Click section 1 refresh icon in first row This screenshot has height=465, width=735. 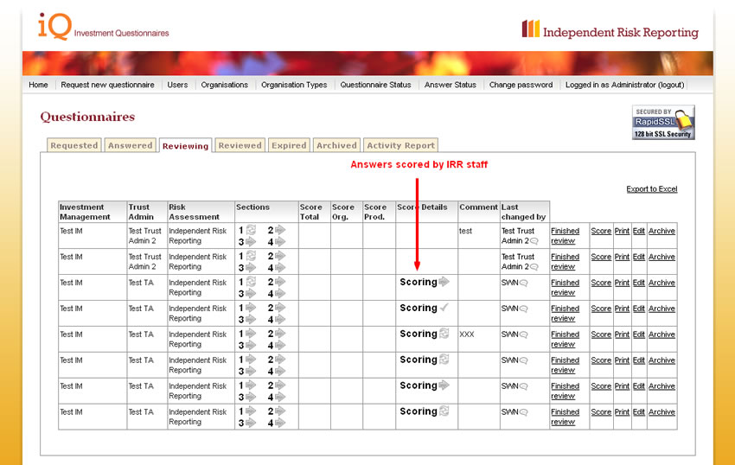click(x=252, y=231)
